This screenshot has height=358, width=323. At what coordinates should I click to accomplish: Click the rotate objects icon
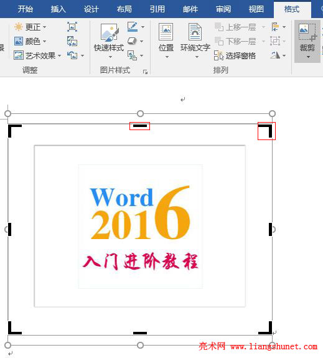[x=275, y=55]
